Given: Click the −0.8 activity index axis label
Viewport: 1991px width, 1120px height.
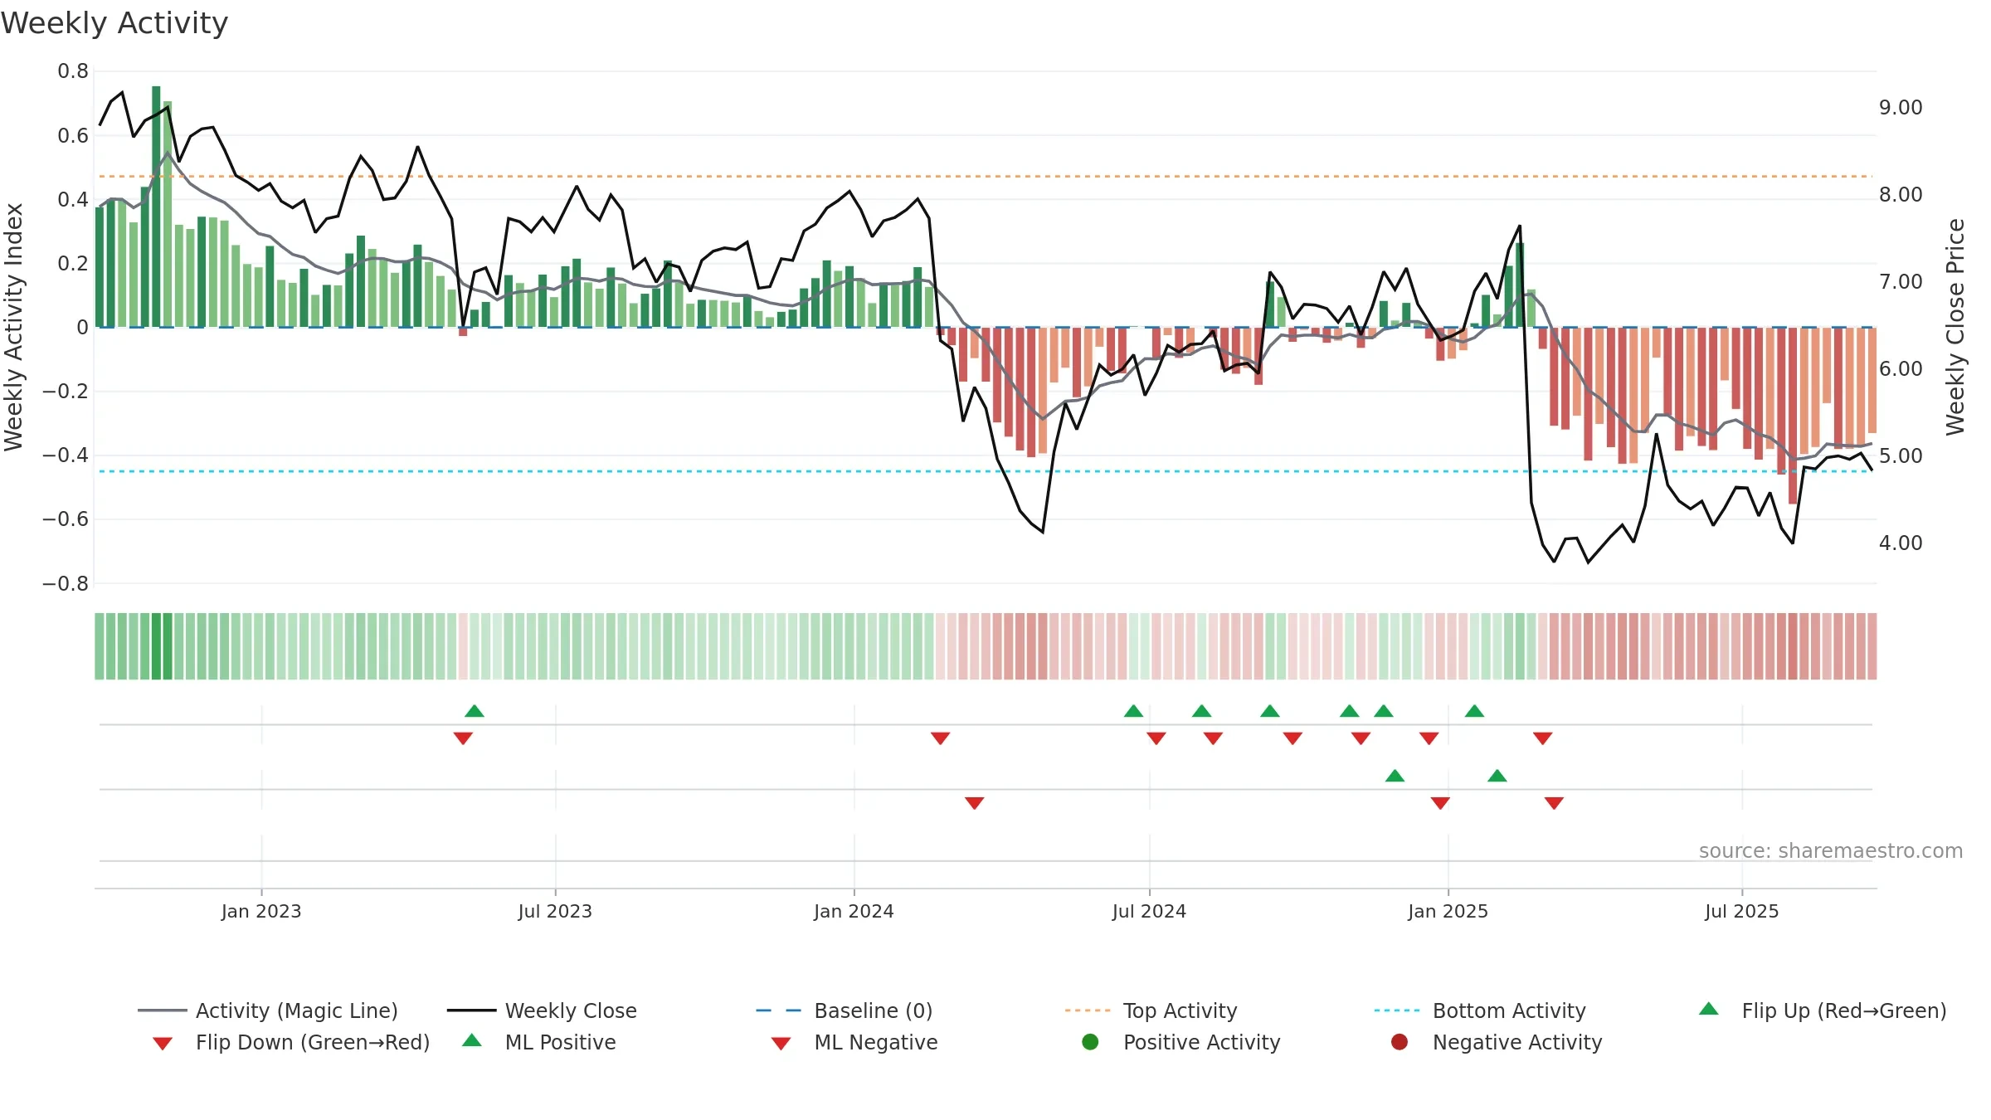Looking at the screenshot, I should (x=66, y=584).
